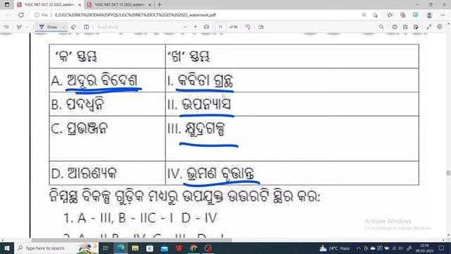
Task: Open the notification center
Action: [442, 248]
